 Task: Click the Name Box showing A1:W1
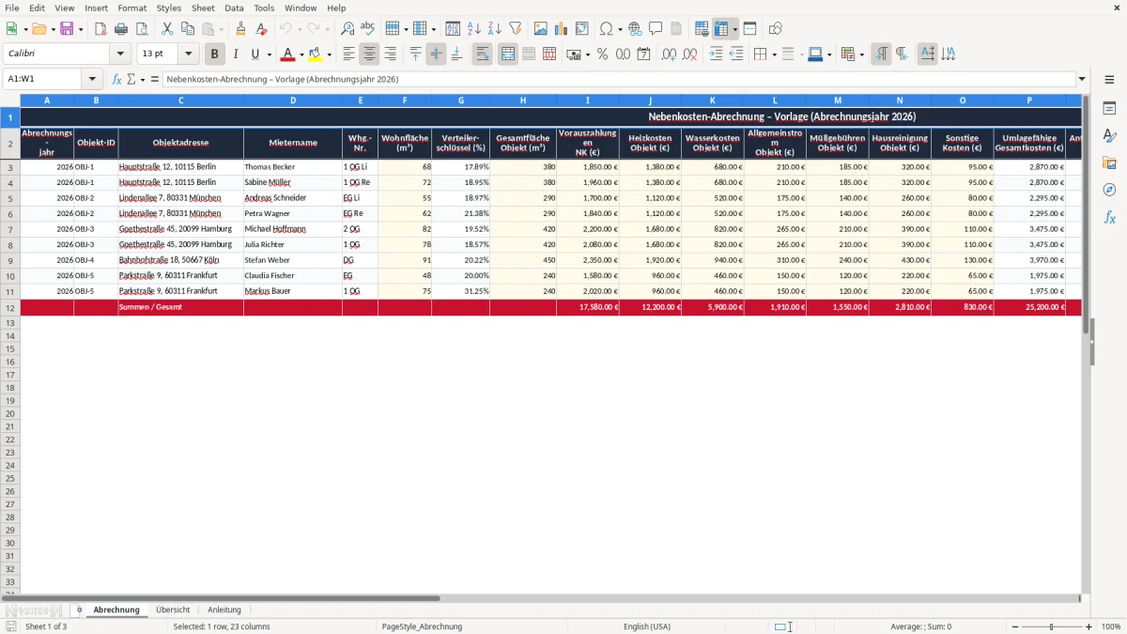[43, 79]
